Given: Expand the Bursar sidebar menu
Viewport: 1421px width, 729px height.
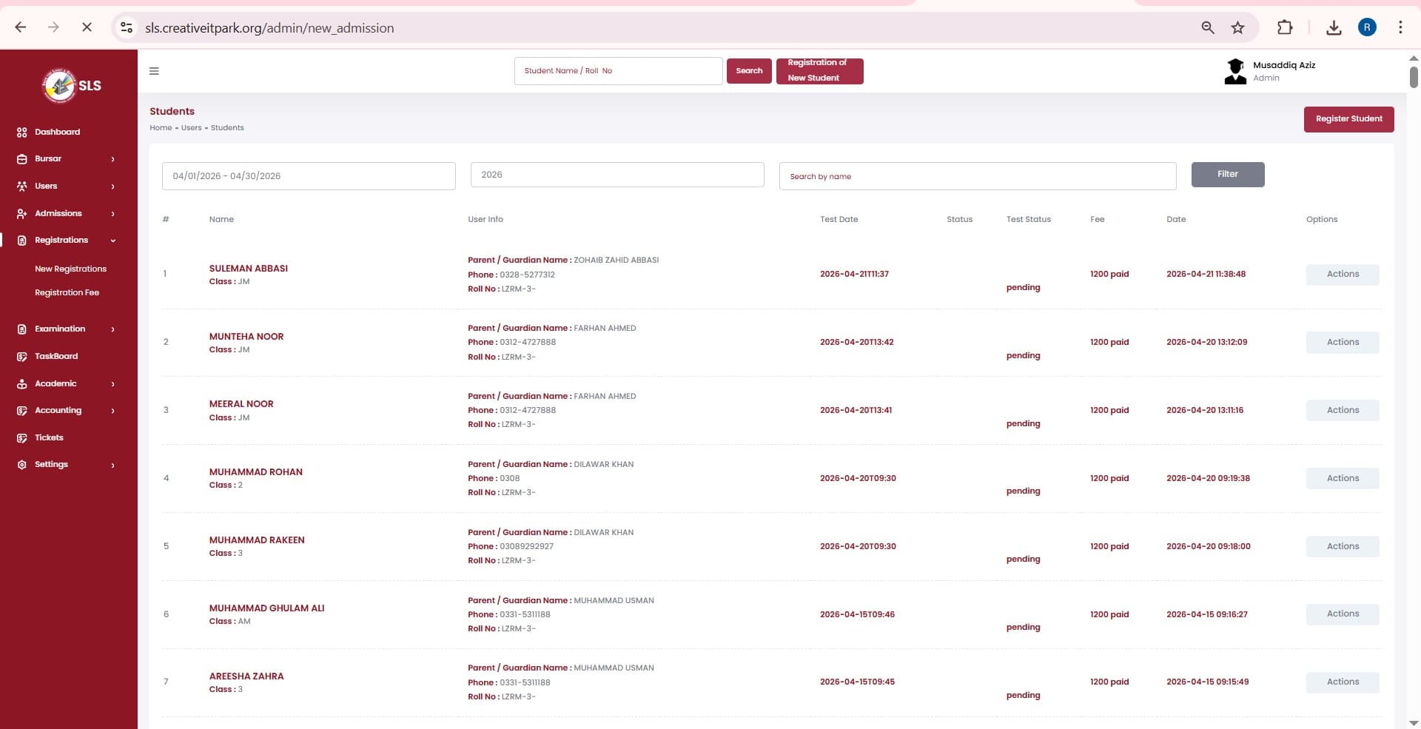Looking at the screenshot, I should 67,159.
